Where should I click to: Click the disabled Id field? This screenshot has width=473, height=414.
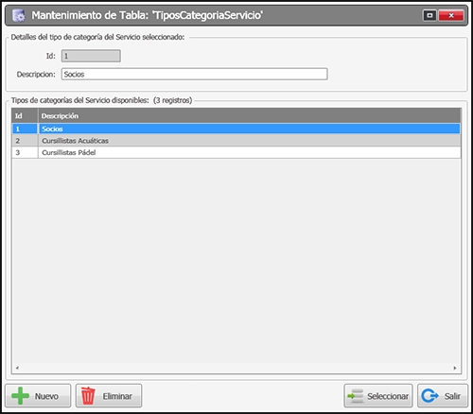[91, 56]
